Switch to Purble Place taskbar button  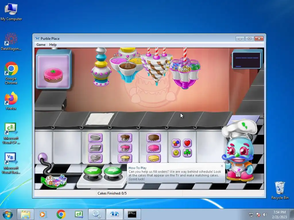tap(114, 214)
